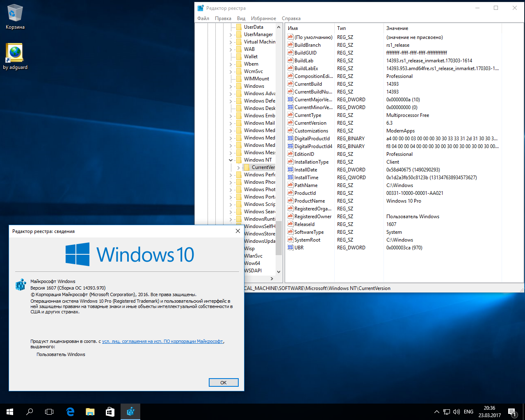525x420 pixels.
Task: Click the CurrentMajorVersionNumber DWORD icon
Action: [290, 99]
